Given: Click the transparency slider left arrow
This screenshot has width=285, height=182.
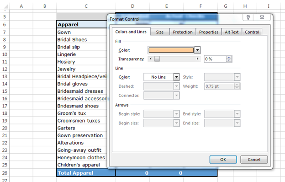Looking at the screenshot, I should point(151,59).
